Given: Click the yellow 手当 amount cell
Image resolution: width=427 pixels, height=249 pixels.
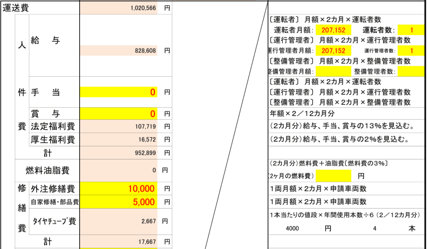Looking at the screenshot, I should point(118,92).
